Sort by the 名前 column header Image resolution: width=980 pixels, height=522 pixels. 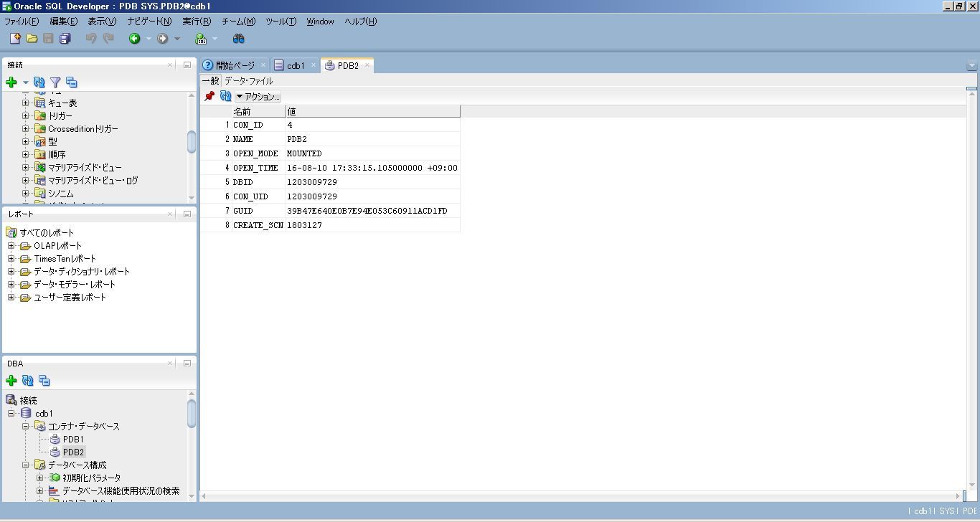click(258, 111)
